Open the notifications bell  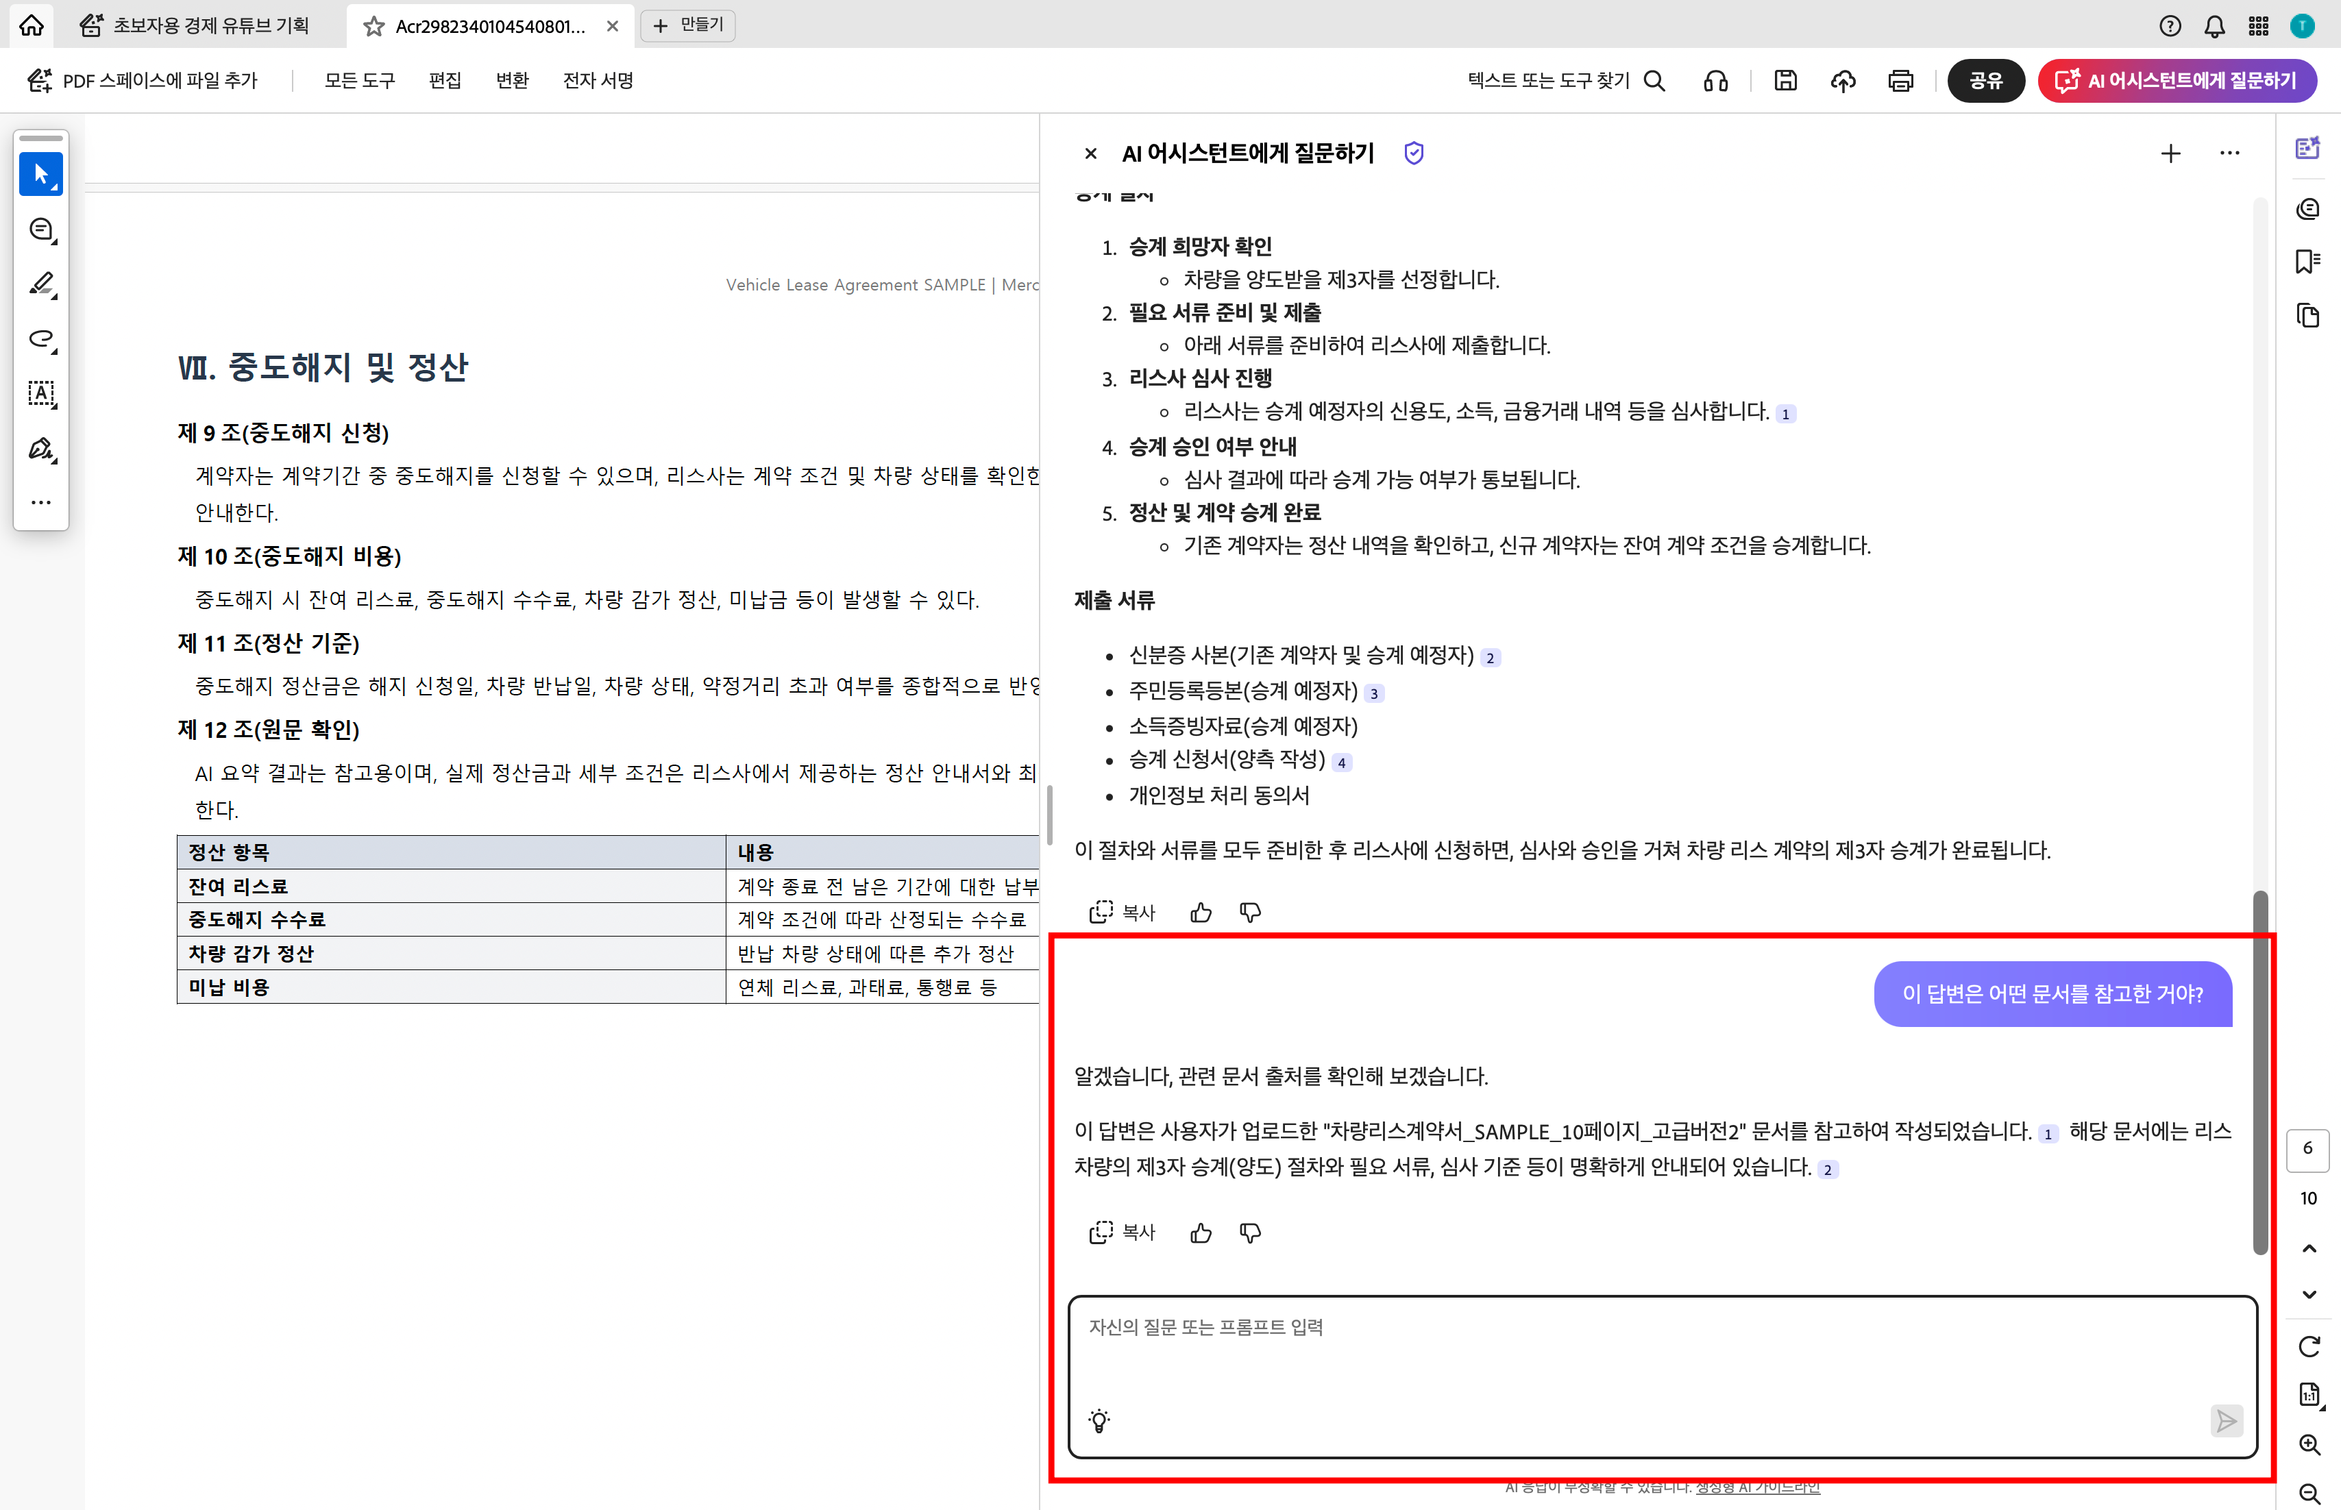coord(2214,27)
